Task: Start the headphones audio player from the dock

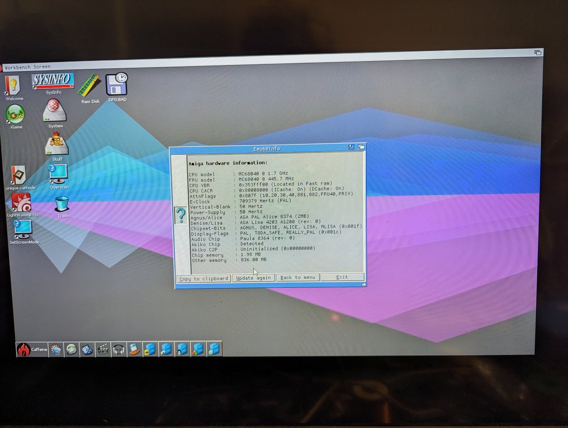Action: pos(118,349)
